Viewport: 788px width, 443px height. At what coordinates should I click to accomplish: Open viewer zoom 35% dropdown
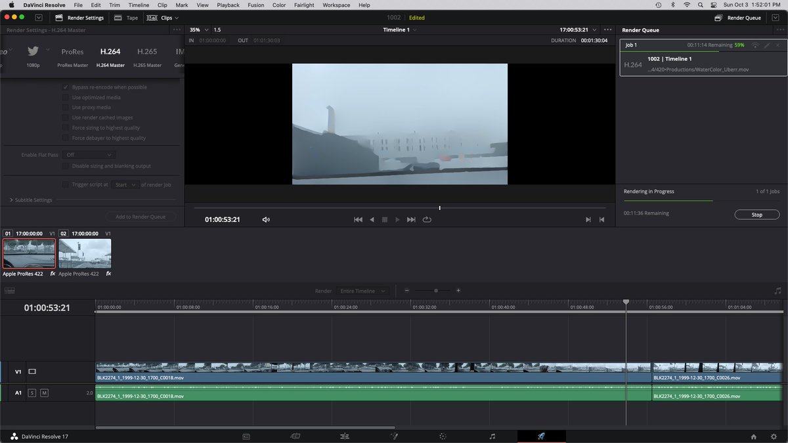(199, 30)
